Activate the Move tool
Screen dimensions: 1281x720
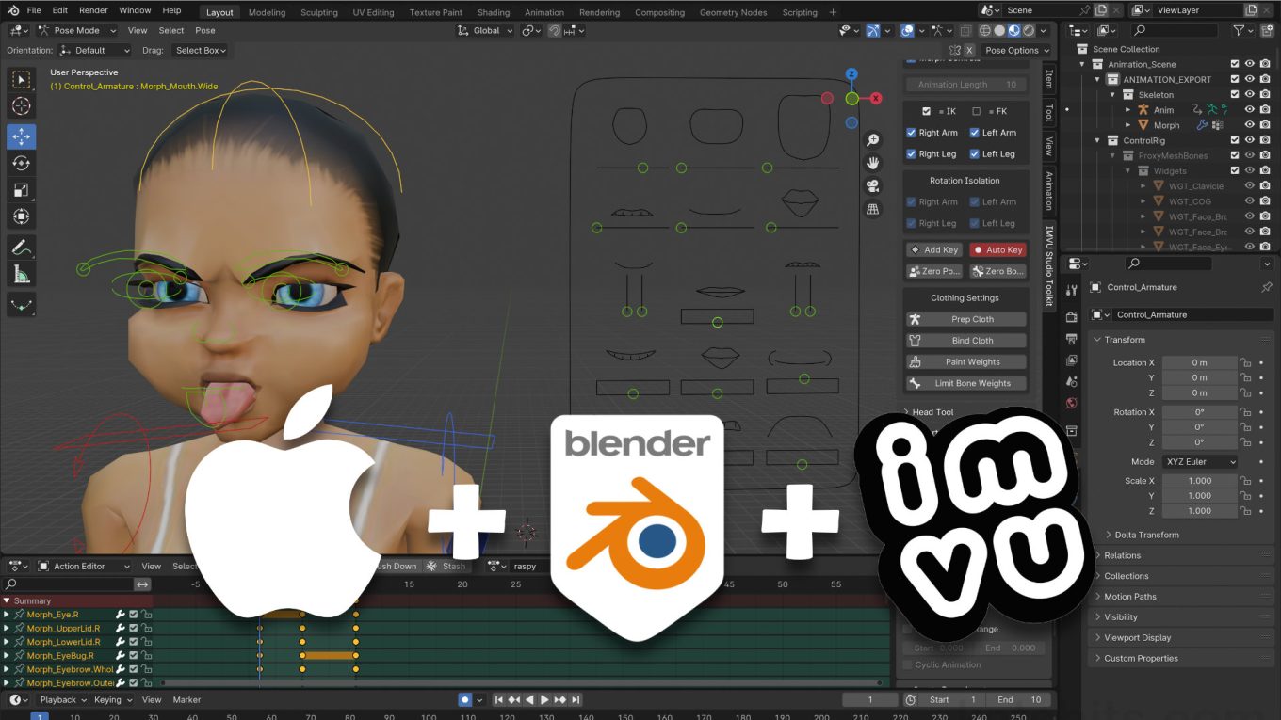coord(22,136)
